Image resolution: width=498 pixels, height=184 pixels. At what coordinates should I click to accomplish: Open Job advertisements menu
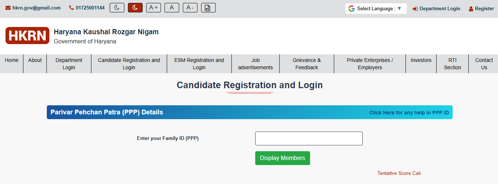256,64
